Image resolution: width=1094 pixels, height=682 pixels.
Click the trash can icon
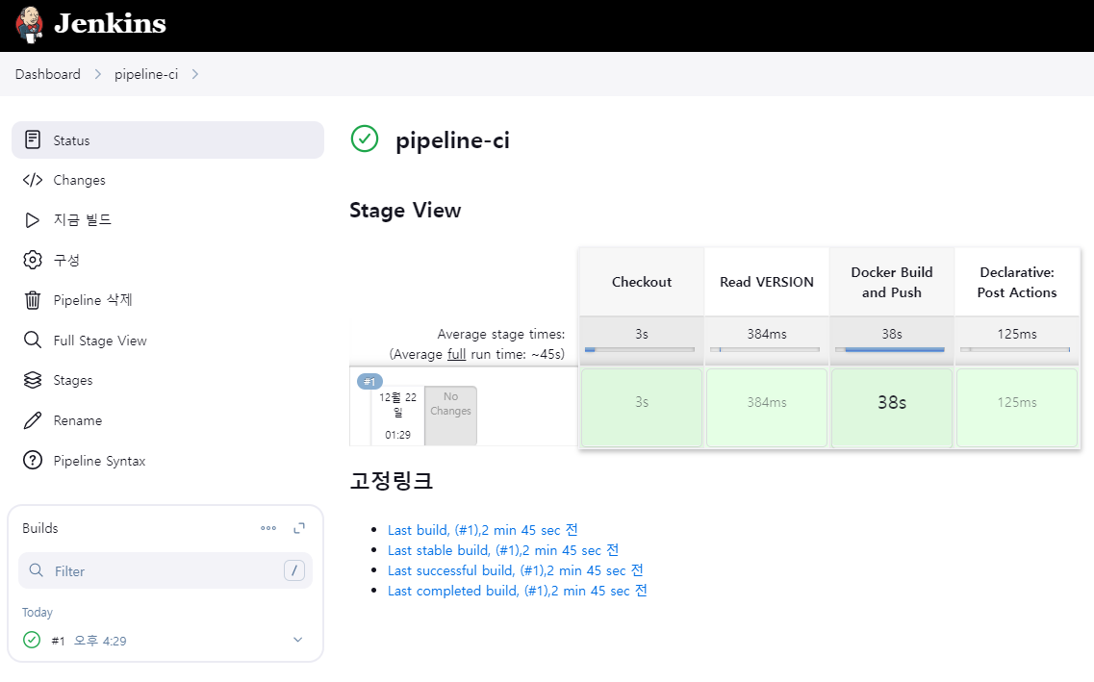click(x=32, y=300)
